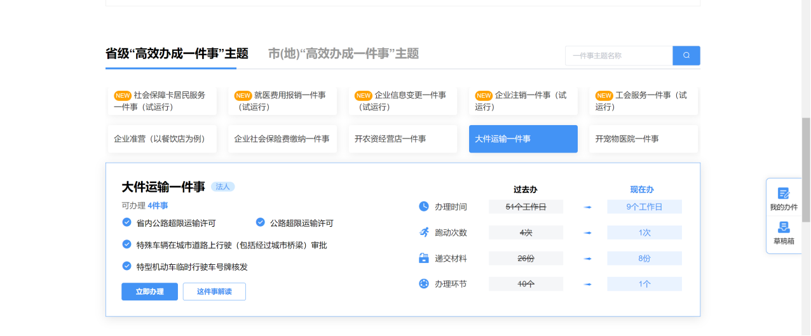Select 企业准营（以餐饮店为例） card
Screen dimensions: 811x336
pos(162,139)
